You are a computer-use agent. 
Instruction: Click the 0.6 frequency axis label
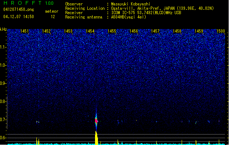(x=3, y=138)
